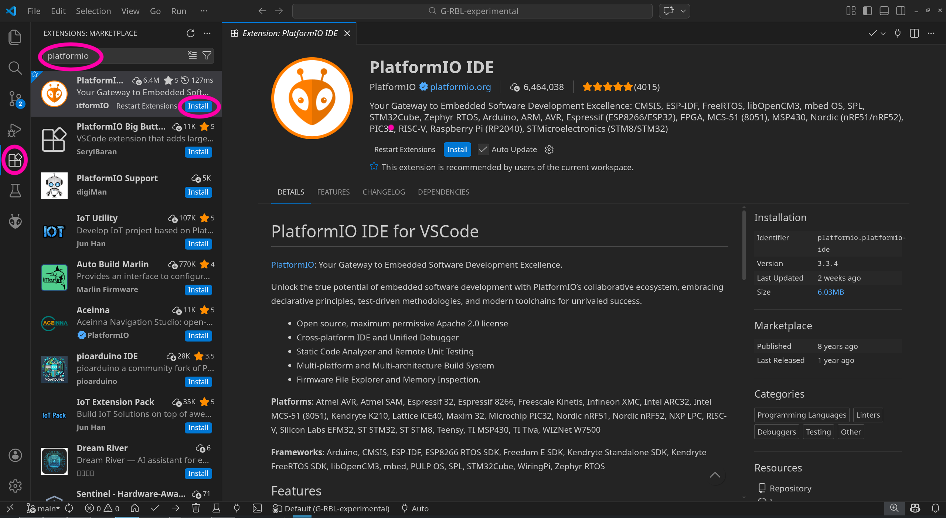Open the Selection menu
The height and width of the screenshot is (518, 946).
pyautogui.click(x=93, y=11)
